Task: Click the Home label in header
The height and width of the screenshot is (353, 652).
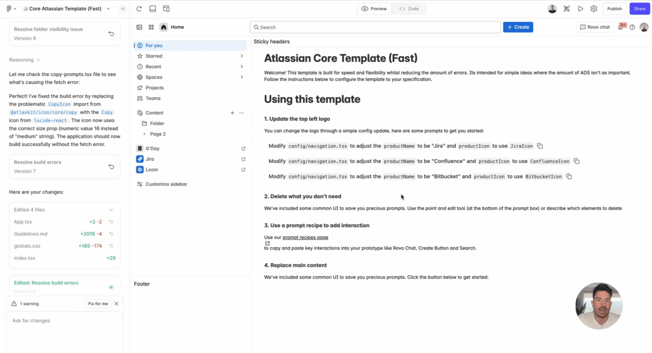Action: (177, 27)
